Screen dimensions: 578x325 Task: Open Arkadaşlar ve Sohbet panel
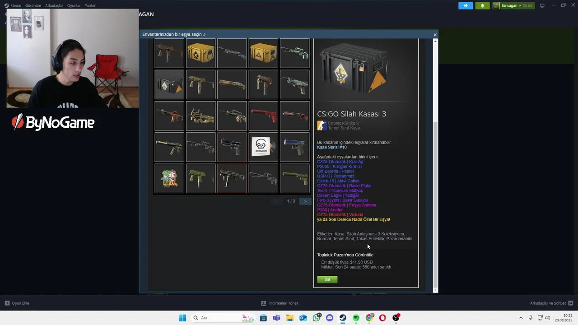[551, 303]
